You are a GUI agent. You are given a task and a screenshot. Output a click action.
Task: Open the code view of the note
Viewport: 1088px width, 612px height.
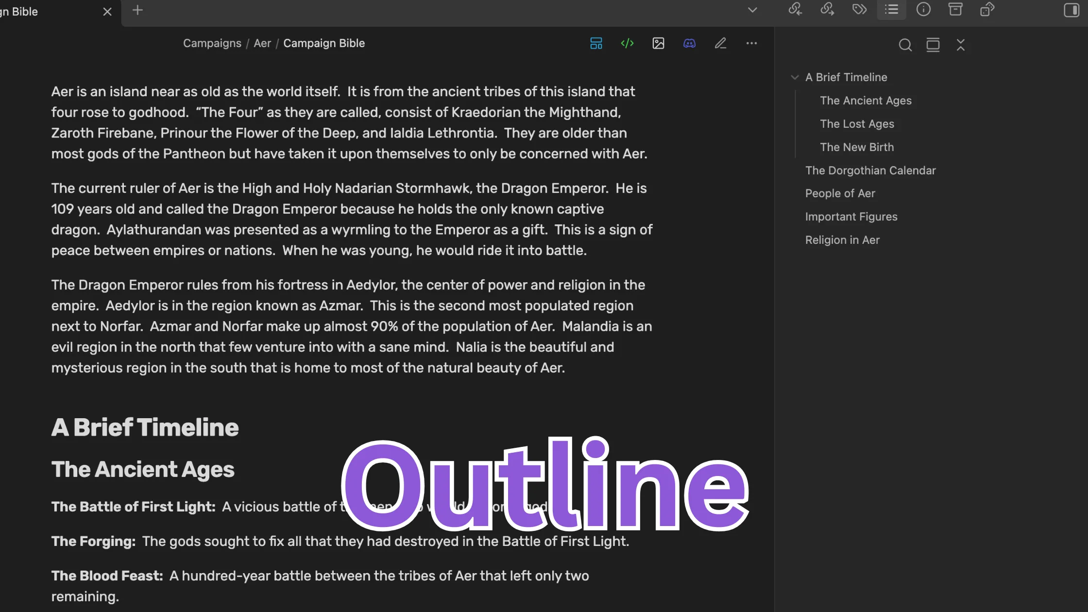tap(627, 43)
